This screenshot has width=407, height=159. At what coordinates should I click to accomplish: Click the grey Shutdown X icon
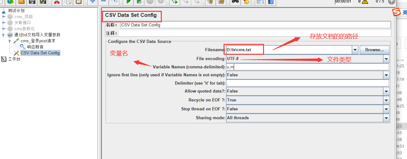(161, 2)
